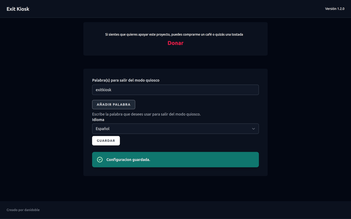Click the empty center of the top header bar
Screen dimensions: 351x219
(x=175, y=9)
